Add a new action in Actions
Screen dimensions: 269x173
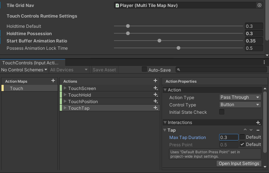click(x=155, y=81)
